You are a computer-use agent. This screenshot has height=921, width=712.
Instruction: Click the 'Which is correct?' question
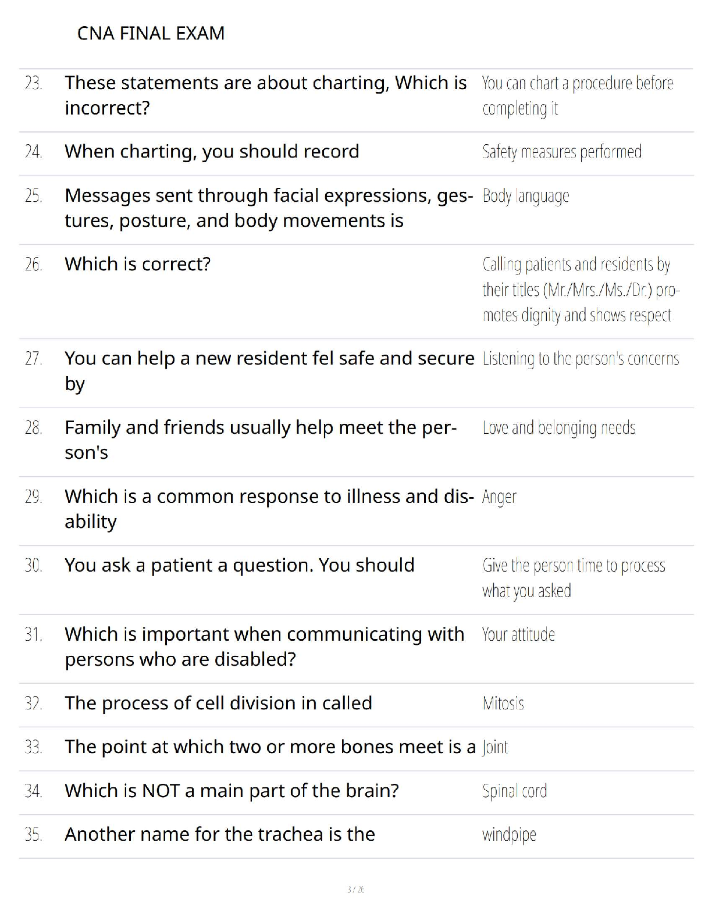(137, 264)
